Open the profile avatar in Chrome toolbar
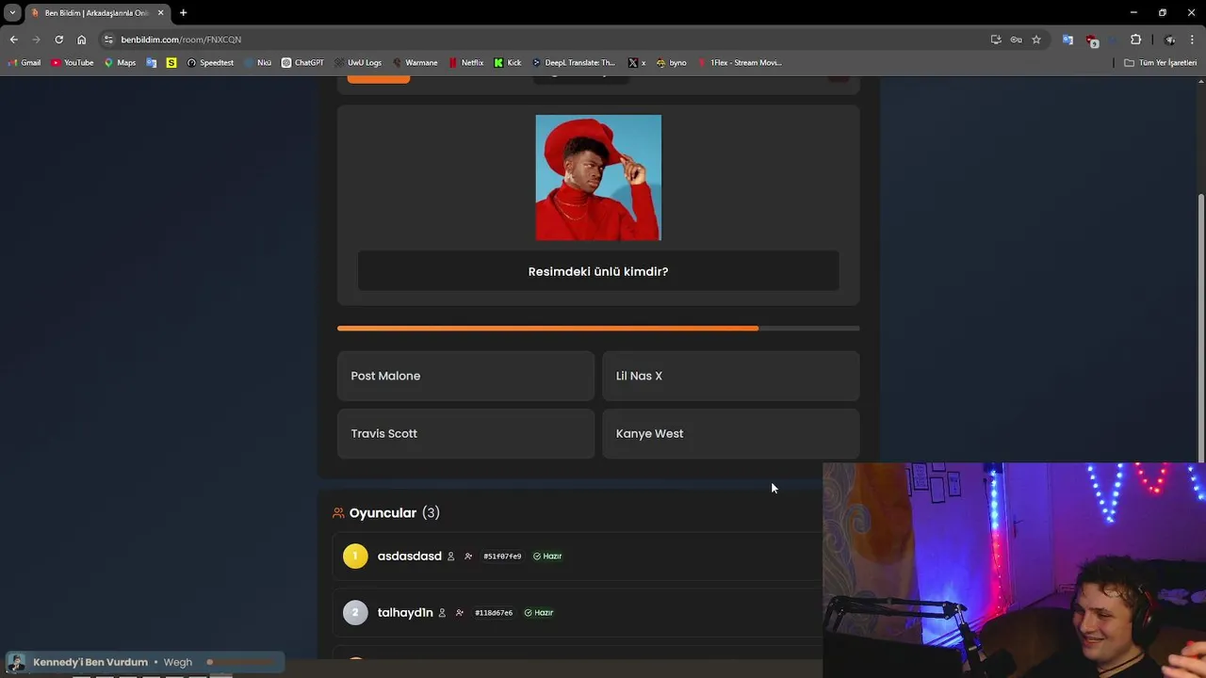This screenshot has height=678, width=1206. point(1169,40)
